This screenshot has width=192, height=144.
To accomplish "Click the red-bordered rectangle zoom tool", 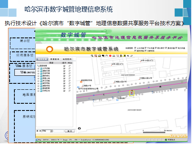I will (x=96, y=56).
